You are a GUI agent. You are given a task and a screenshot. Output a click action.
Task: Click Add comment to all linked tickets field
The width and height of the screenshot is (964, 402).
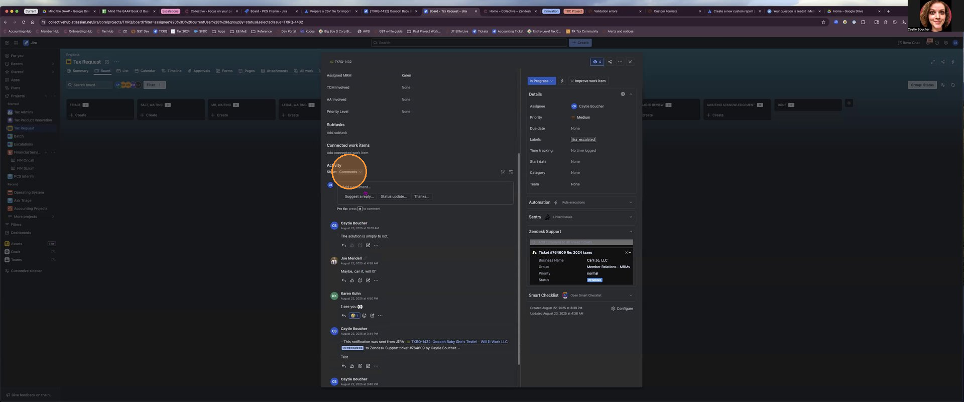click(581, 242)
